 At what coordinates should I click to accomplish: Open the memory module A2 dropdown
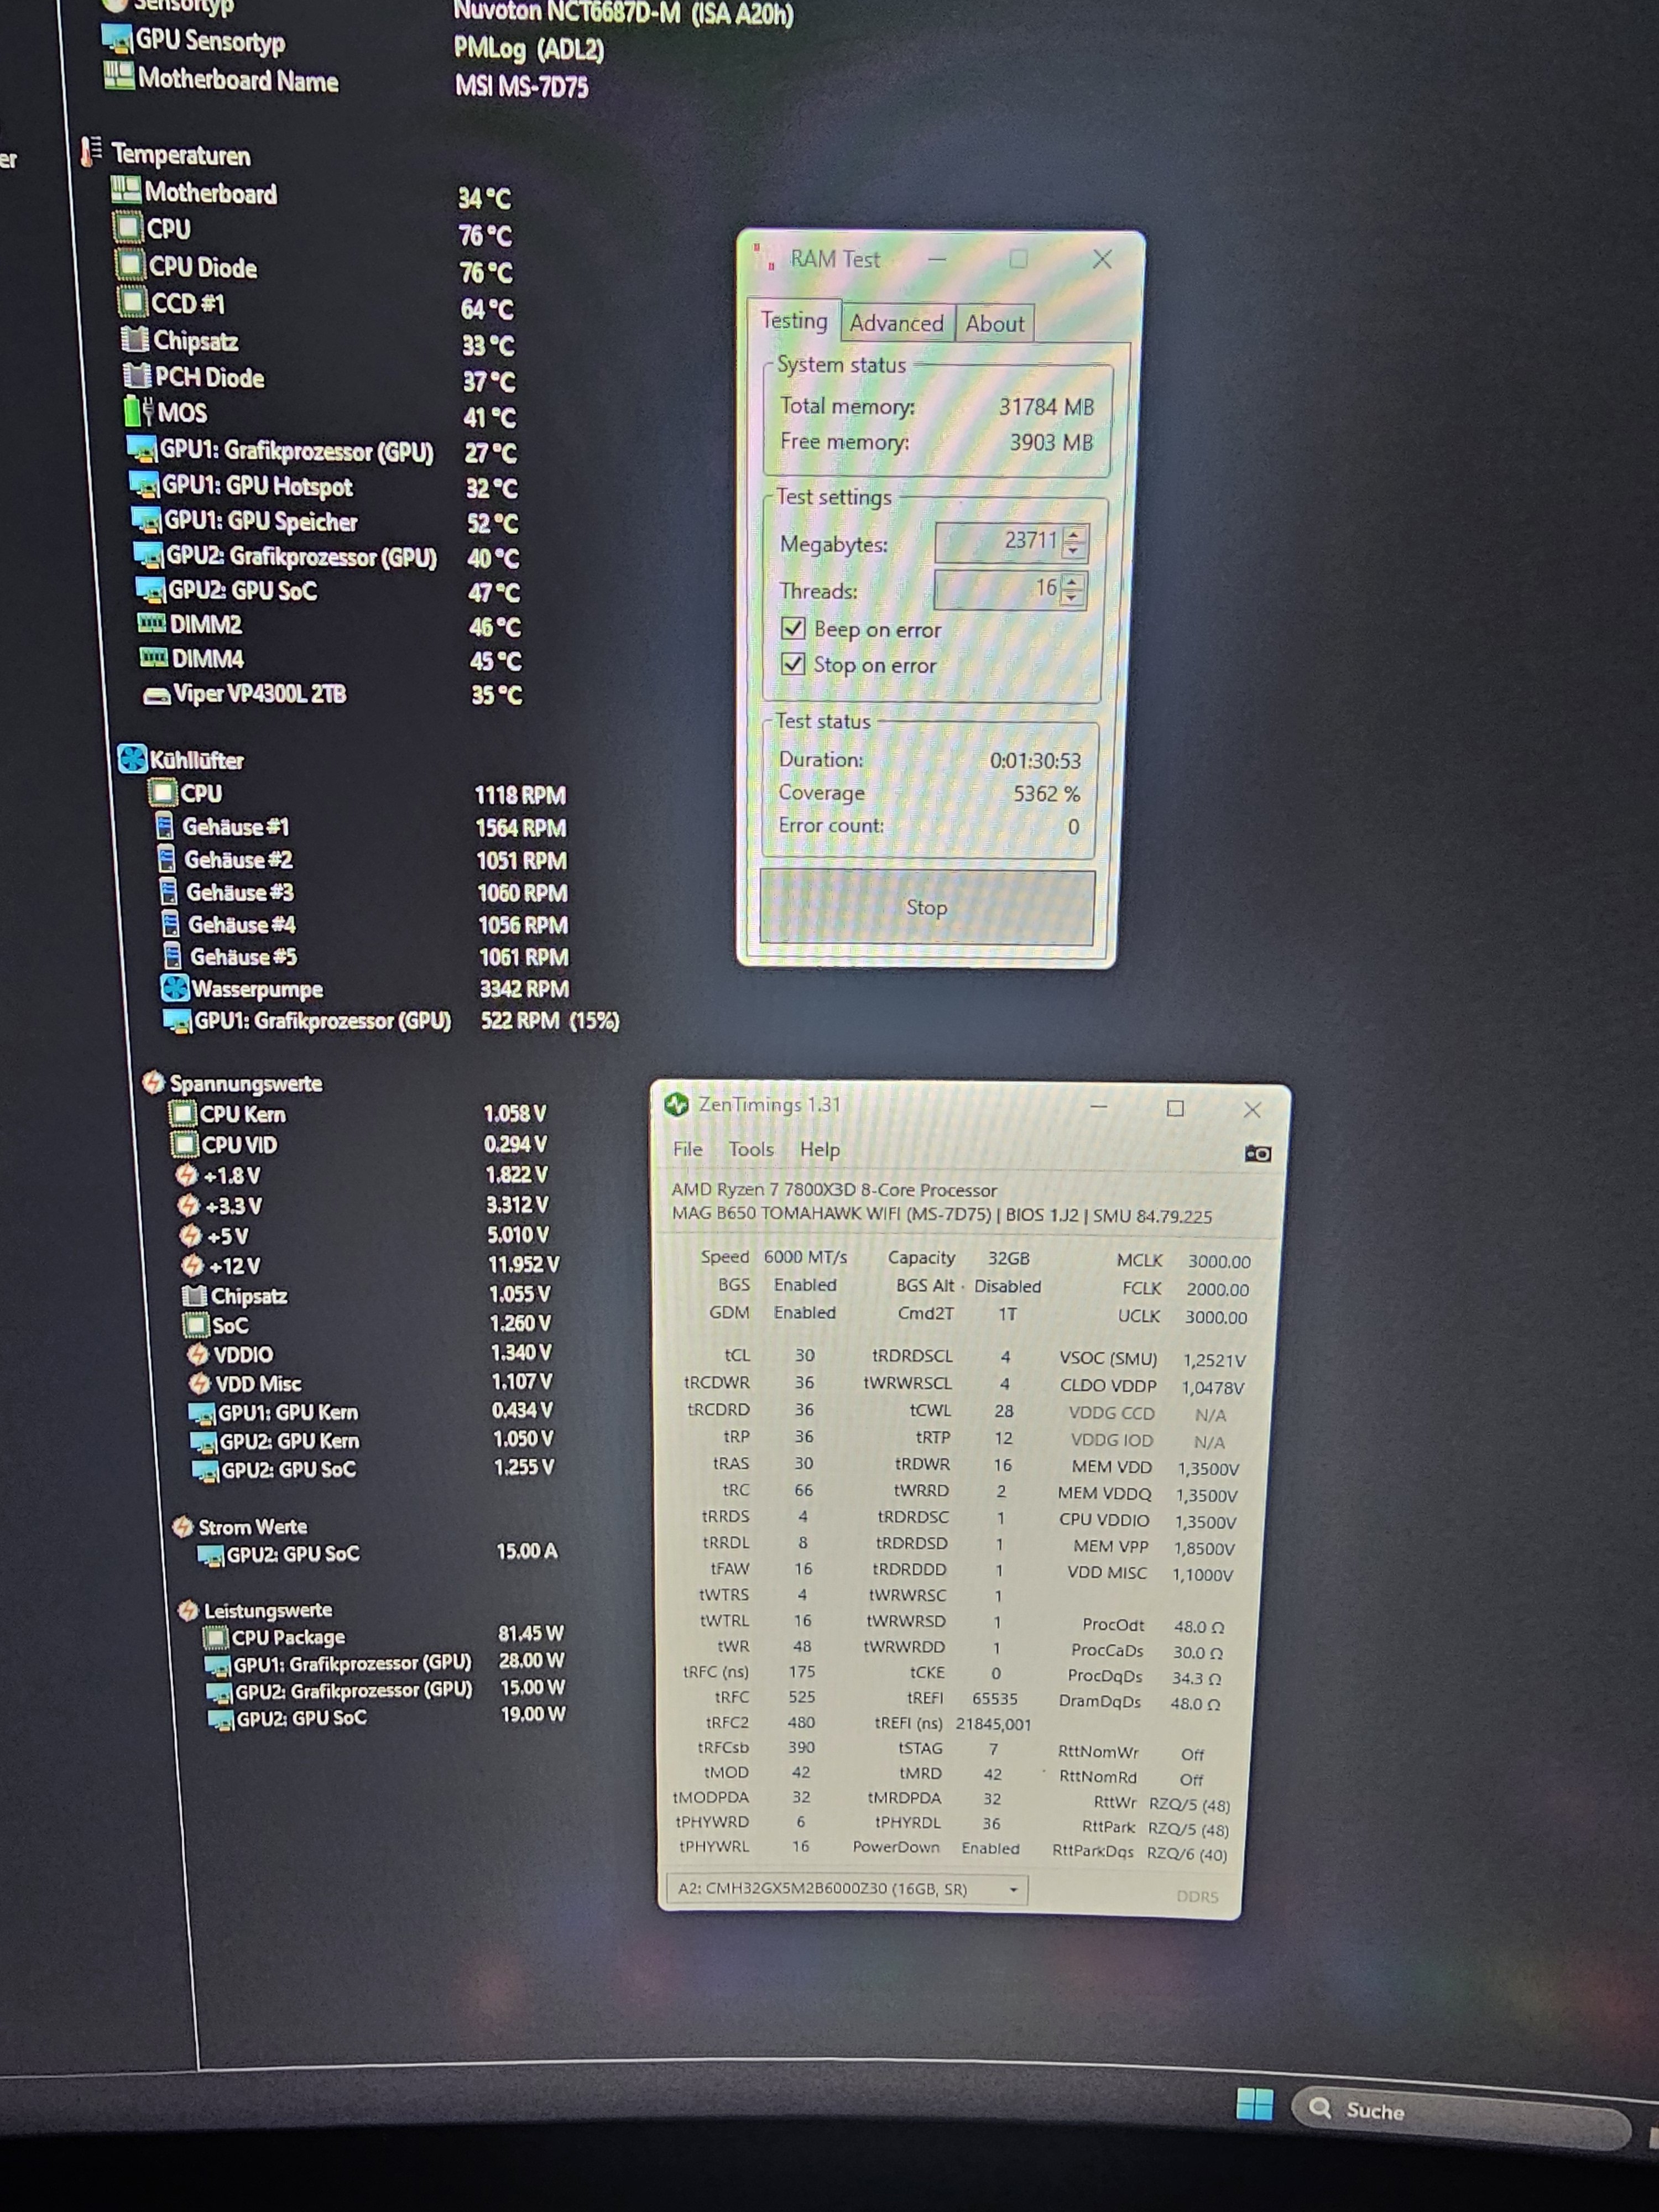point(1012,1889)
